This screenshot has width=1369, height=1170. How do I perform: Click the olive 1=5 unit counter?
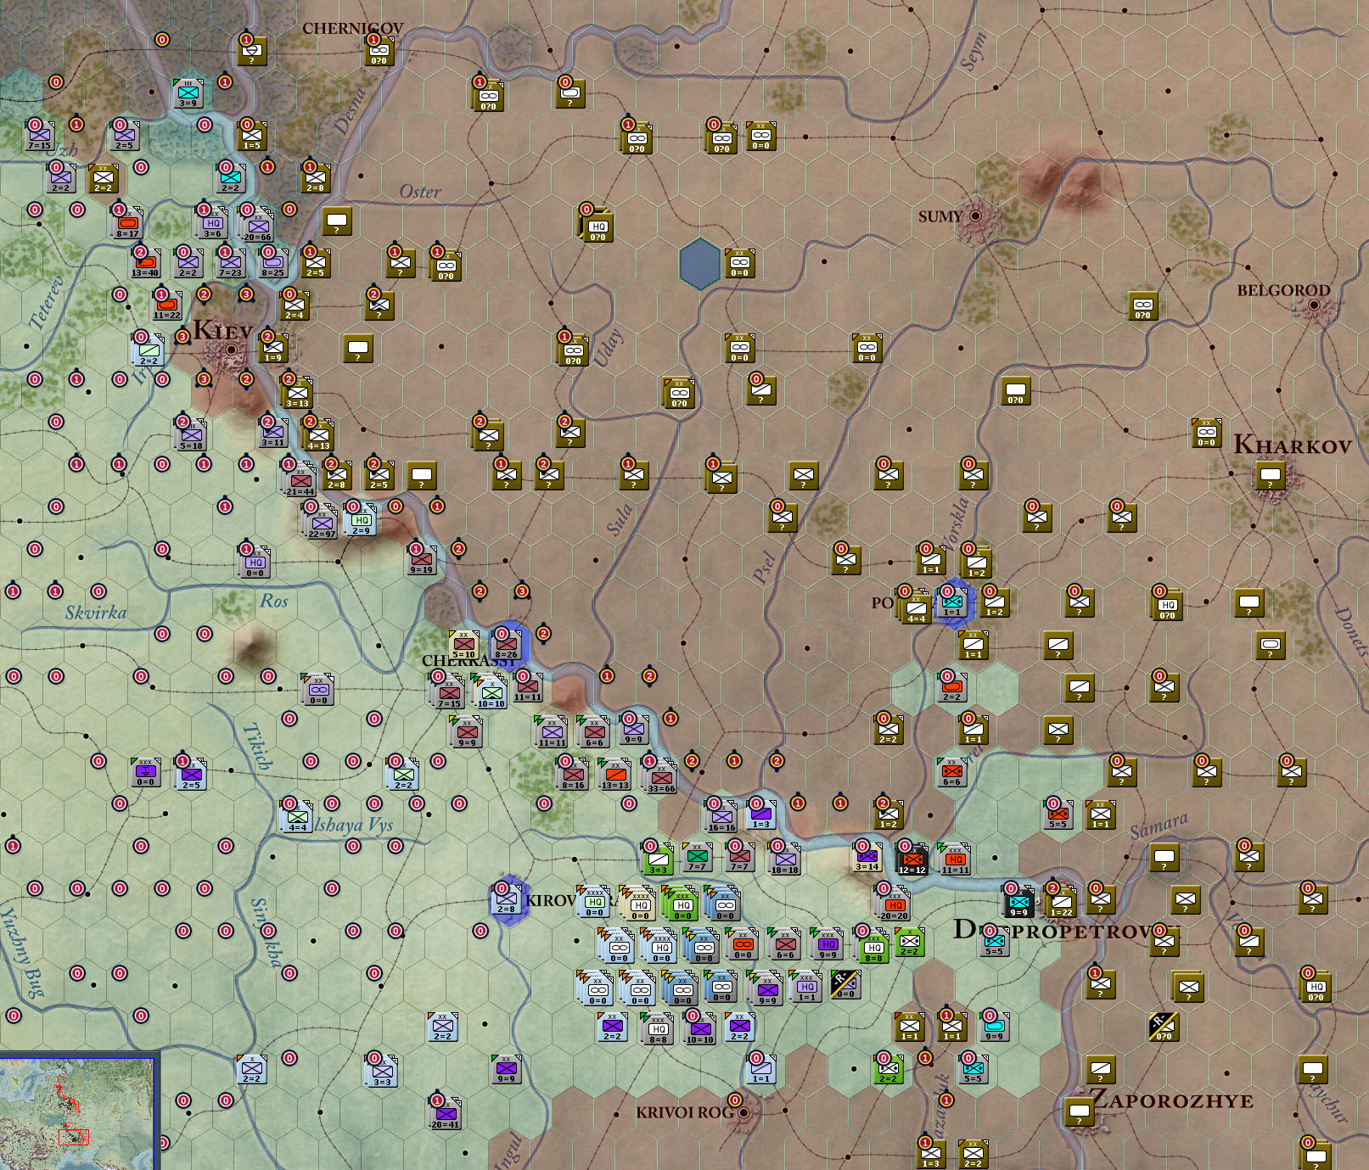(x=252, y=136)
